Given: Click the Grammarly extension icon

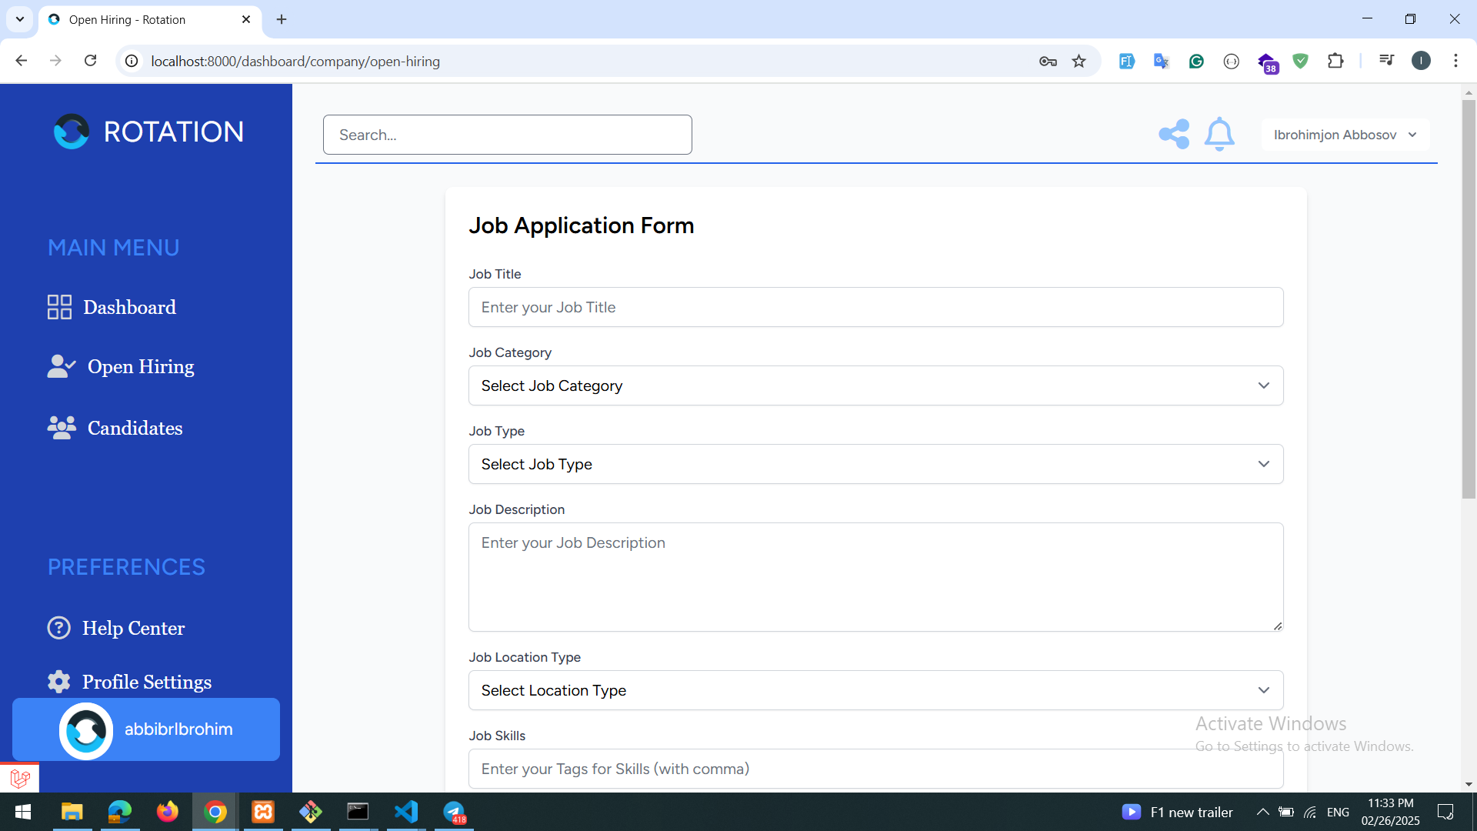Looking at the screenshot, I should tap(1196, 61).
